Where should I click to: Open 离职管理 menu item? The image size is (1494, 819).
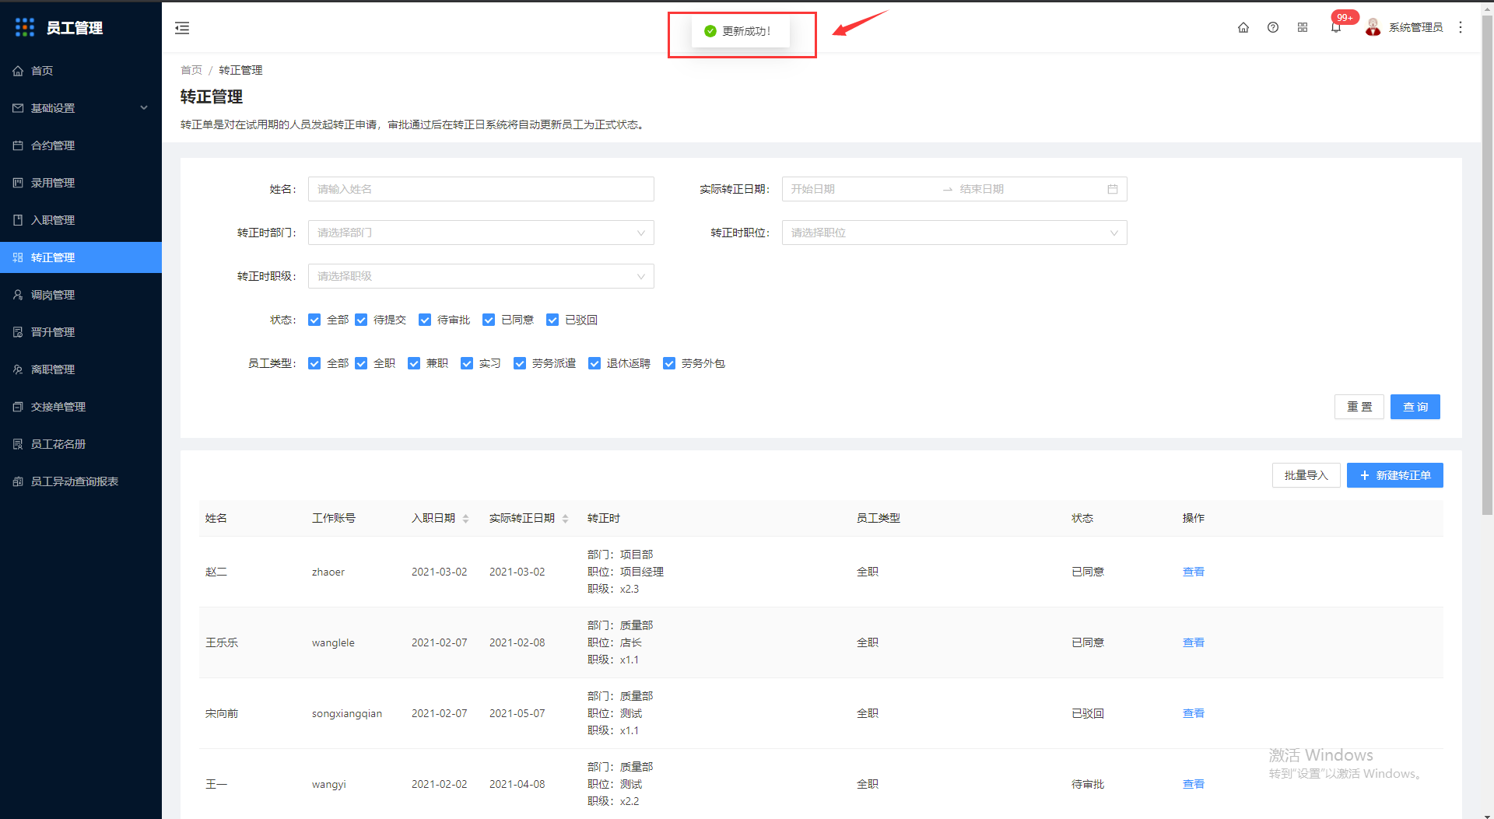point(81,369)
